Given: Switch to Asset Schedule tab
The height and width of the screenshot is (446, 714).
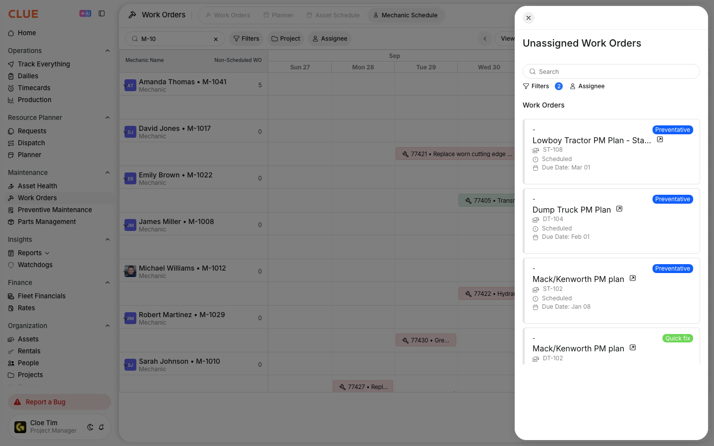Looking at the screenshot, I should tap(333, 15).
